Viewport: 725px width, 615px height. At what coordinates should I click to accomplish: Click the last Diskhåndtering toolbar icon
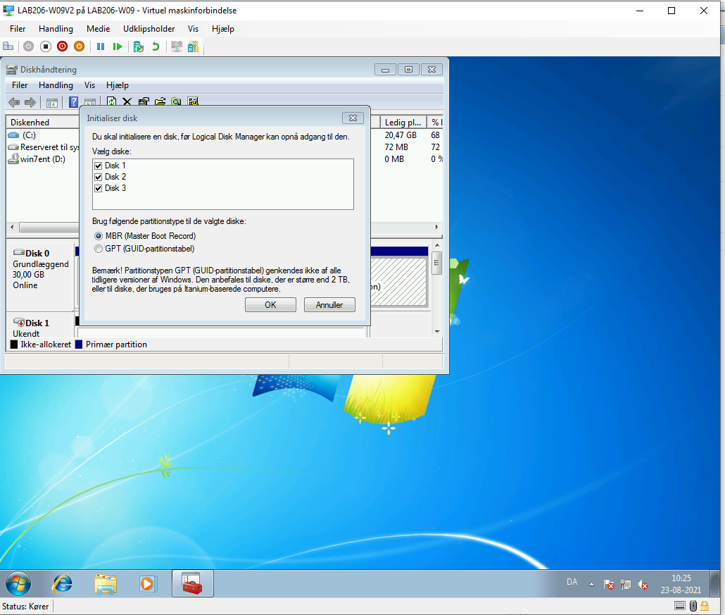click(x=194, y=101)
